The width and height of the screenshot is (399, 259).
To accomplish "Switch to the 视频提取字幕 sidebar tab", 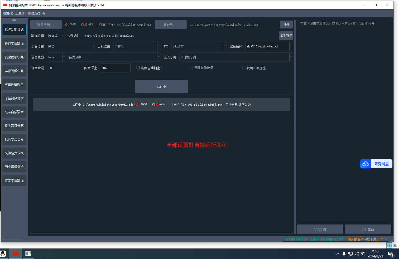I will coord(14,57).
